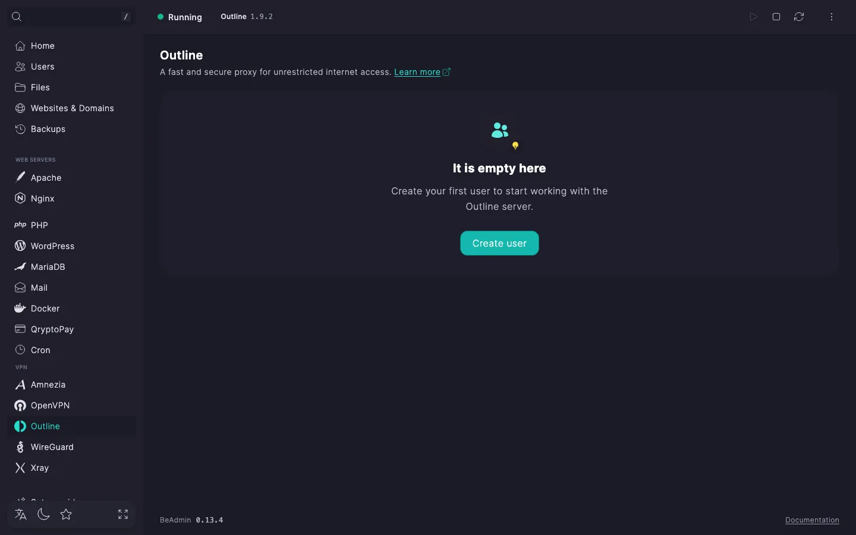Open the Backups section
Image resolution: width=856 pixels, height=535 pixels.
(x=71, y=129)
